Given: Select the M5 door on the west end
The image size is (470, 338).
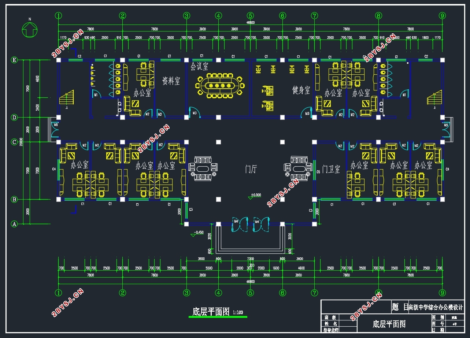Looking at the screenshot, I should pyautogui.click(x=55, y=130).
